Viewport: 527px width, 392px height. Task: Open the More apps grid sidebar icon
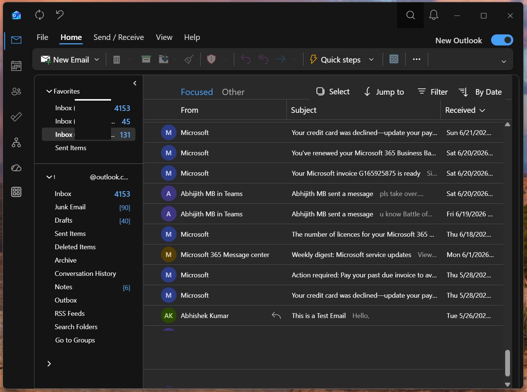click(16, 192)
